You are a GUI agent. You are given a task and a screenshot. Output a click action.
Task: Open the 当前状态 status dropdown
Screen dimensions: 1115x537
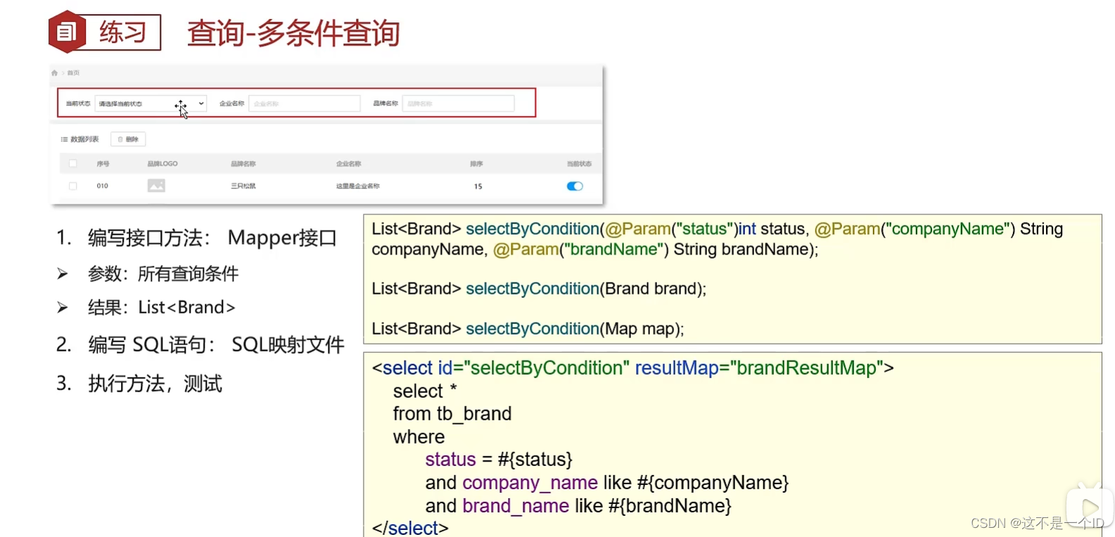coord(151,103)
